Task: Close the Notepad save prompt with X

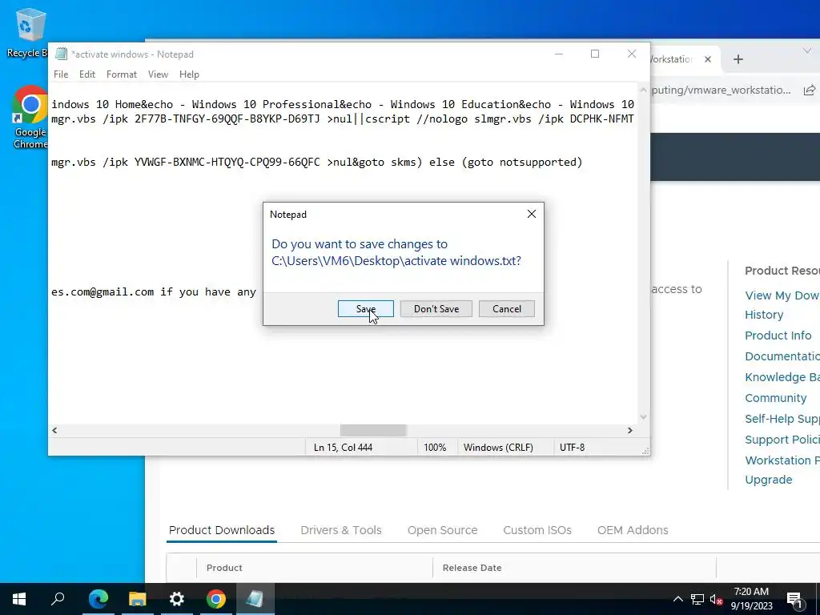Action: [x=532, y=214]
